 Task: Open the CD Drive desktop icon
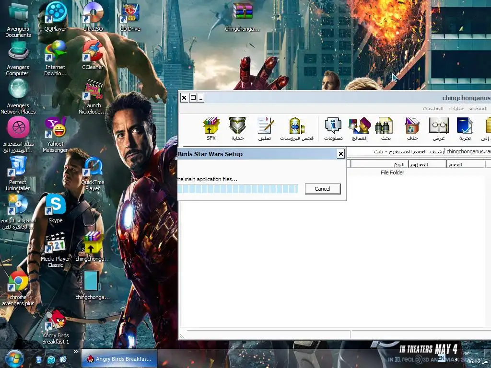(x=130, y=17)
